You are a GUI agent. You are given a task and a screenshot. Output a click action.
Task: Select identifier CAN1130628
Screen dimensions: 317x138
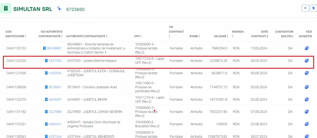click(16, 87)
